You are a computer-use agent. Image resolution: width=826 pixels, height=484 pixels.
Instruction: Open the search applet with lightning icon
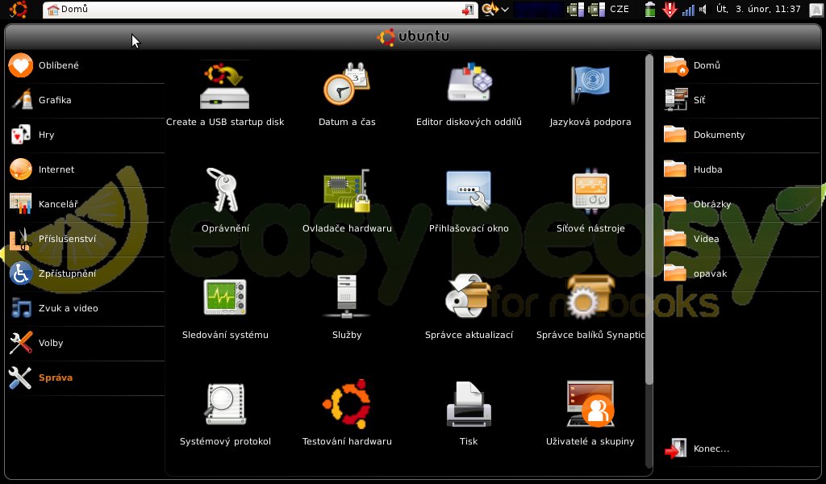[x=490, y=9]
